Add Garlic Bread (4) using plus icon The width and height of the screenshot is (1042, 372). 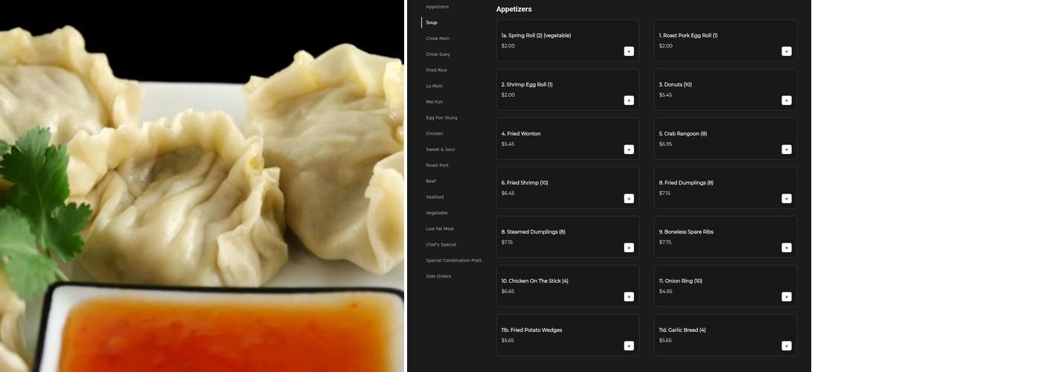(786, 346)
